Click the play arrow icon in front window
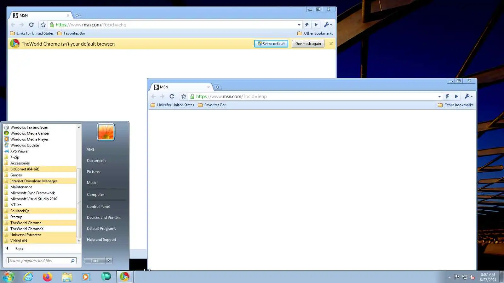The width and height of the screenshot is (504, 283). tap(456, 96)
